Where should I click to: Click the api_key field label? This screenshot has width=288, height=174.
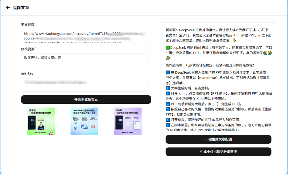pos(27,73)
